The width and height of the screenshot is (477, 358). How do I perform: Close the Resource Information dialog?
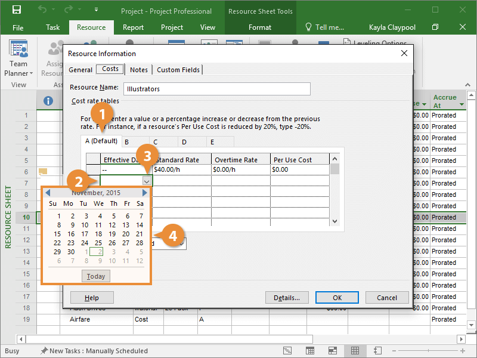(404, 53)
